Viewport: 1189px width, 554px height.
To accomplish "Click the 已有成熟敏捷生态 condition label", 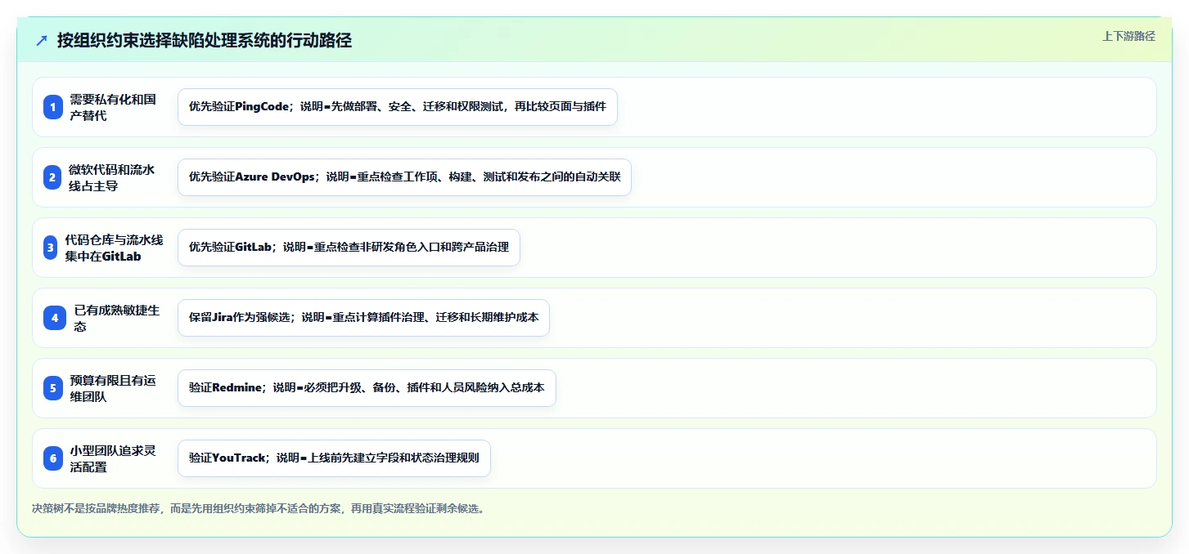I will click(117, 318).
